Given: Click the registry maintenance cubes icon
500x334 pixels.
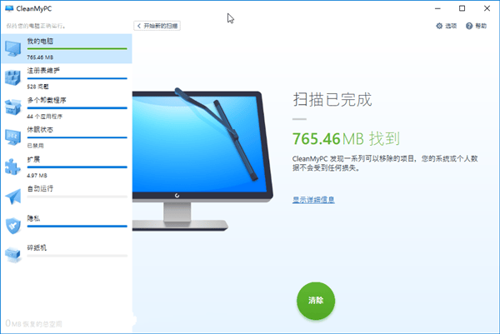Looking at the screenshot, I should [12, 77].
